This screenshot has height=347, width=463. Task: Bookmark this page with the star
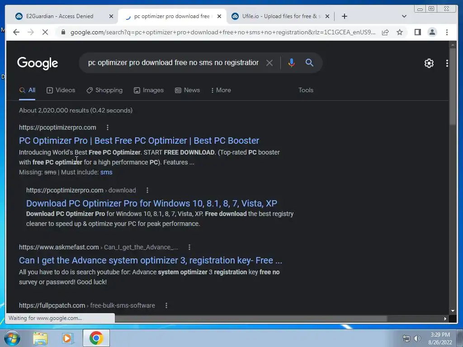tap(400, 32)
